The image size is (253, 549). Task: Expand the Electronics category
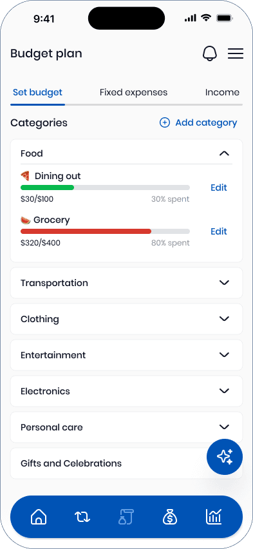tap(126, 391)
